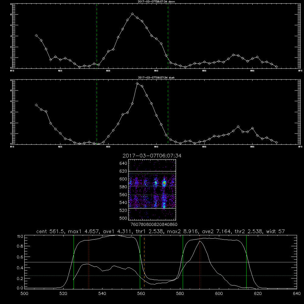Click the solid green line just left of 560

click(x=140, y=262)
